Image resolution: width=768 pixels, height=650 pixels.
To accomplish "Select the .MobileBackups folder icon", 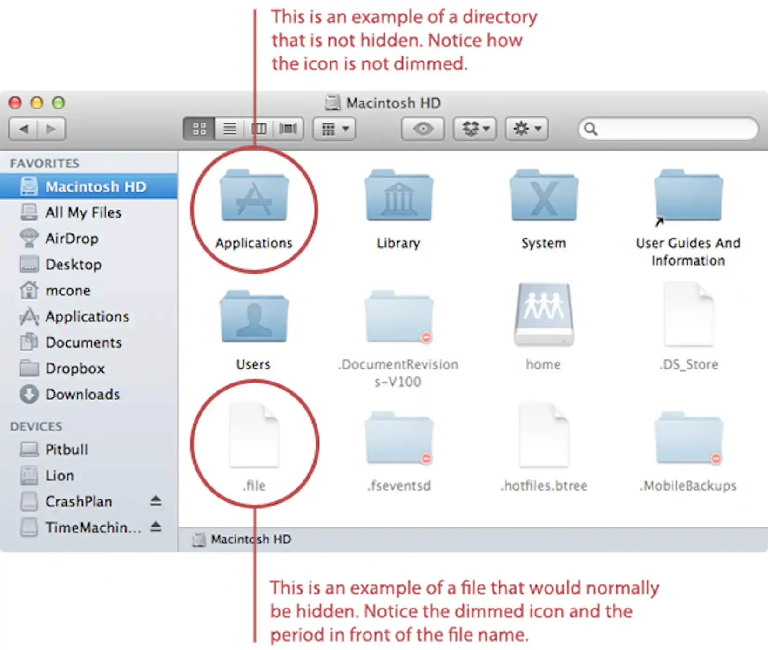I will 688,438.
